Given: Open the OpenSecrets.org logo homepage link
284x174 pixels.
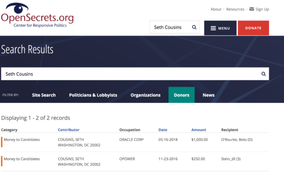Looking at the screenshot, I should (37, 15).
